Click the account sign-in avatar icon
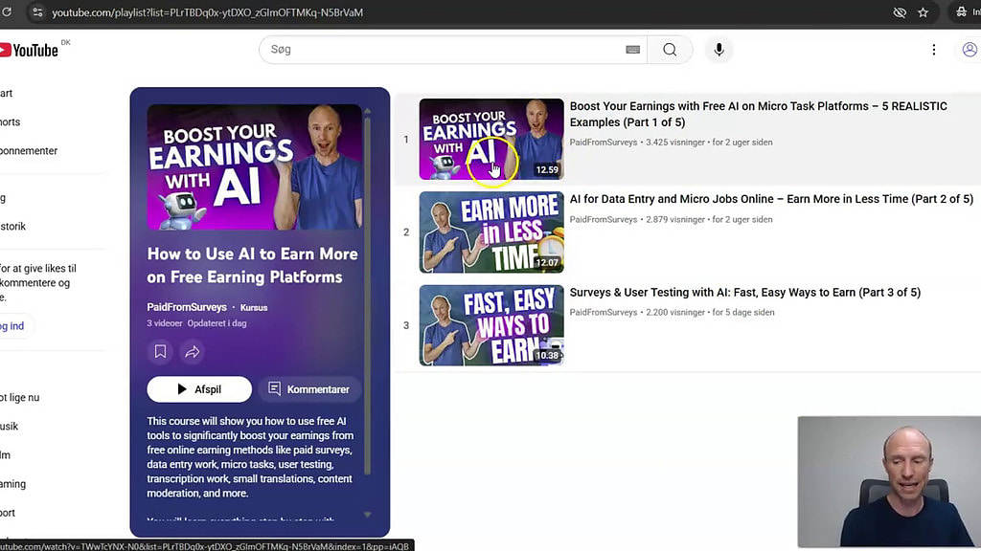The width and height of the screenshot is (981, 551). tap(970, 50)
